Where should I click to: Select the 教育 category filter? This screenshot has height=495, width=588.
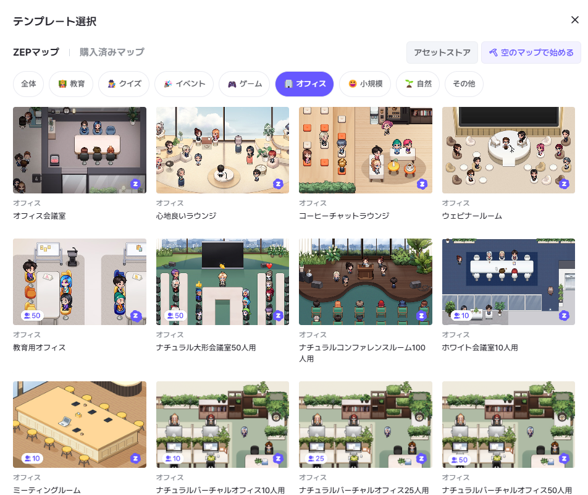tap(71, 83)
